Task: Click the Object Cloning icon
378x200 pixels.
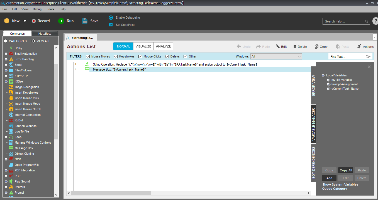Action: click(x=11, y=154)
